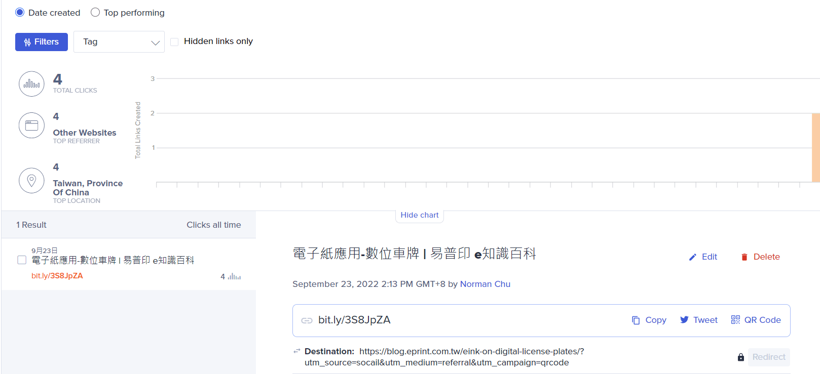Click the orange bar in the chart
The width and height of the screenshot is (820, 374).
tap(815, 147)
